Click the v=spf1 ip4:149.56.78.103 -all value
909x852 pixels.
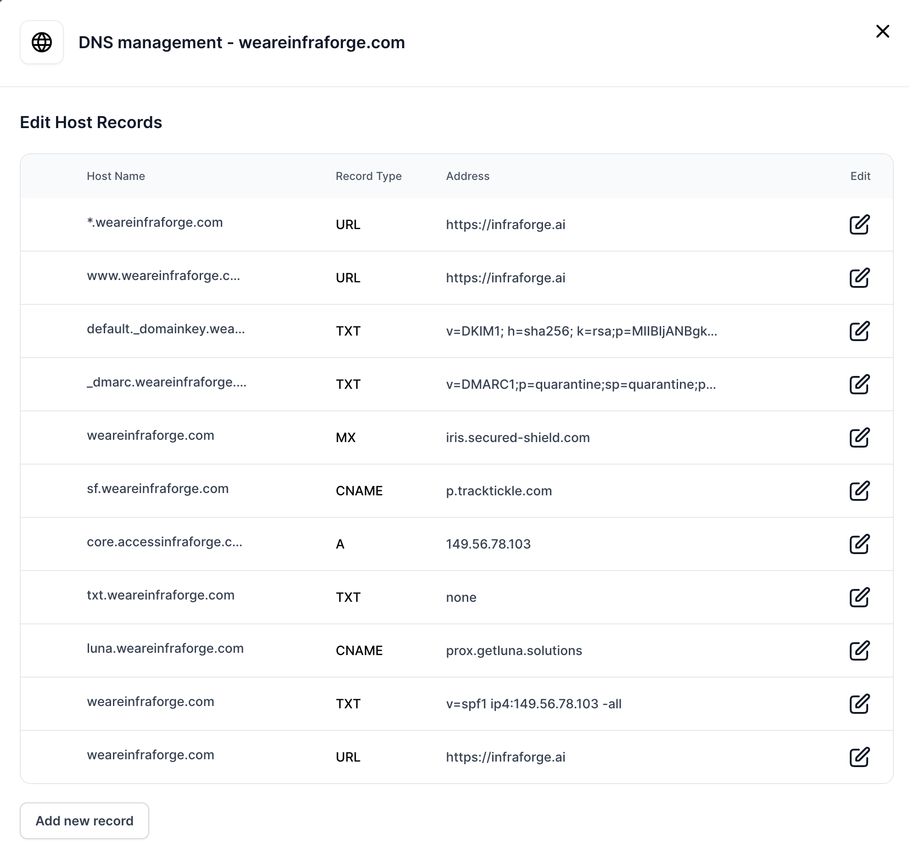tap(534, 704)
